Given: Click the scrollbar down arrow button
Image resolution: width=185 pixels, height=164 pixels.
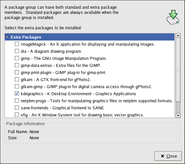Looking at the screenshot, I should coord(178,115).
